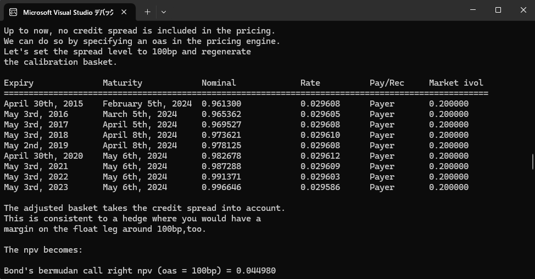
Task: Click the Rate column header
Action: coord(310,83)
